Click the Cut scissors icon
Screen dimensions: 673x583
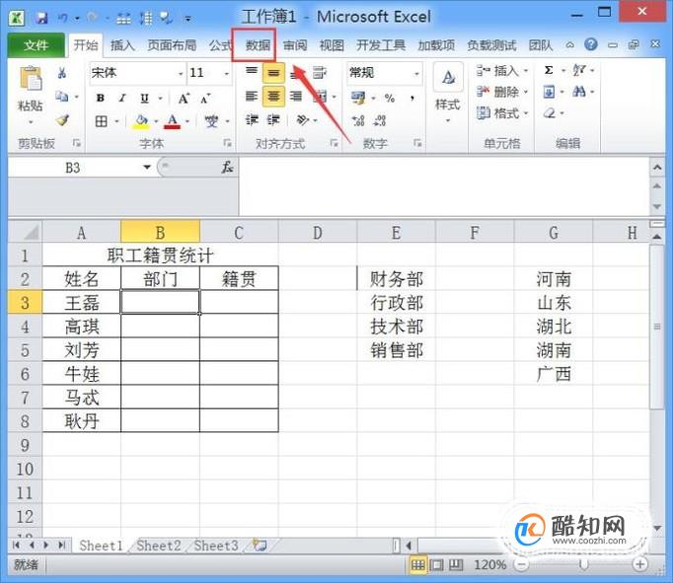tap(62, 73)
